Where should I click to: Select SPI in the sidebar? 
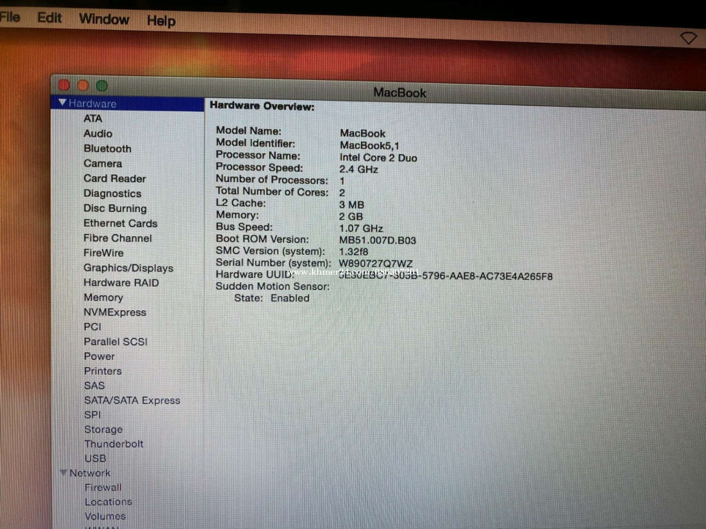tap(93, 415)
